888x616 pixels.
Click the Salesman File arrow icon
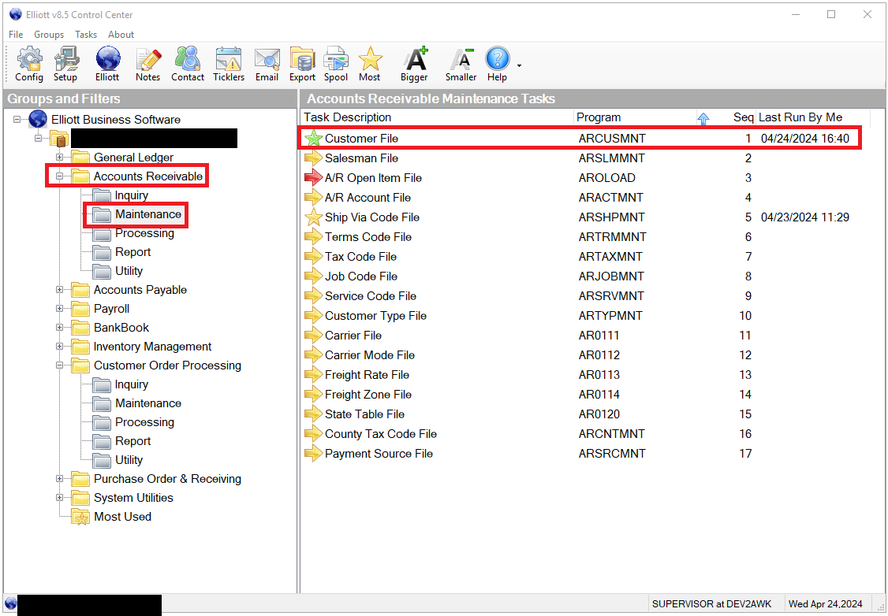pyautogui.click(x=313, y=158)
